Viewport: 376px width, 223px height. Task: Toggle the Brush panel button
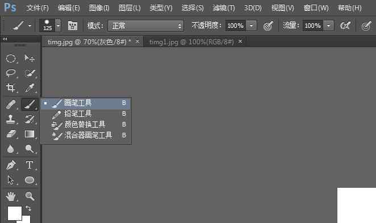[73, 26]
